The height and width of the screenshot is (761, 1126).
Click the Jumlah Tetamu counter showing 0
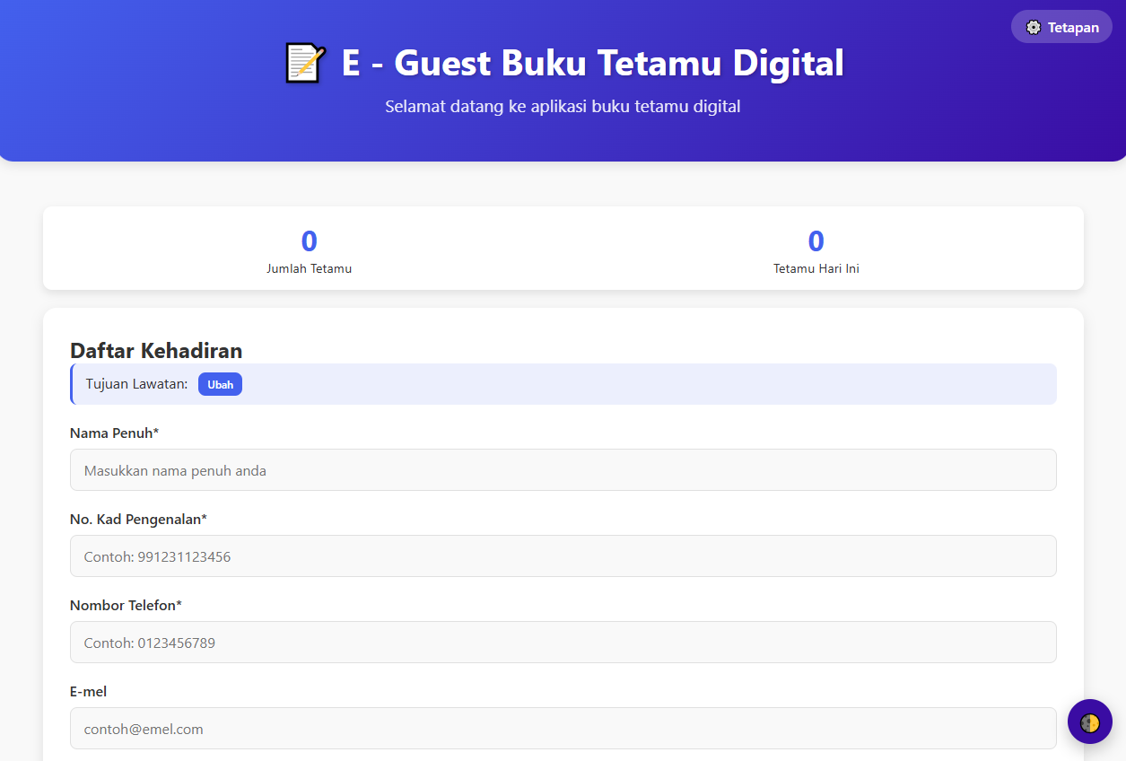tap(309, 241)
